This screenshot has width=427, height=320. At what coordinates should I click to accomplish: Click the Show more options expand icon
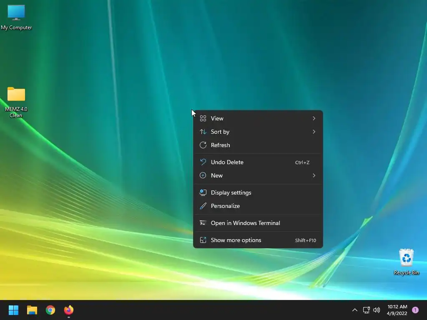tap(203, 240)
